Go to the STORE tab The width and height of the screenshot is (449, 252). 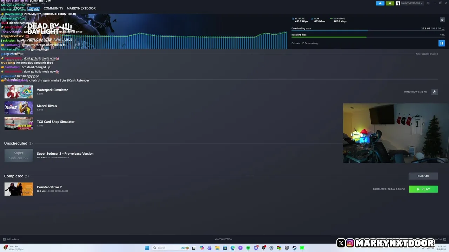(19, 8)
